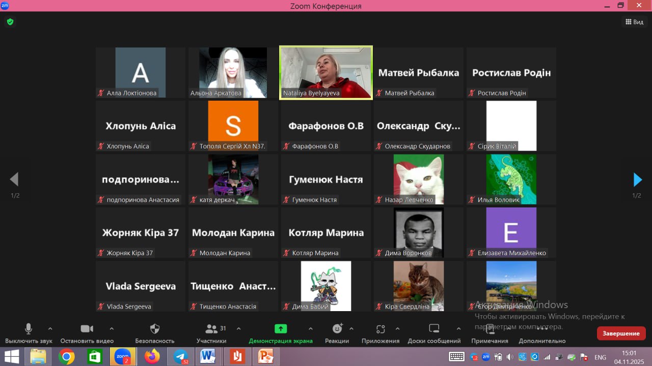Viewport: 652px width, 366px height.
Task: Click the green Share Screen icon
Action: click(280, 329)
